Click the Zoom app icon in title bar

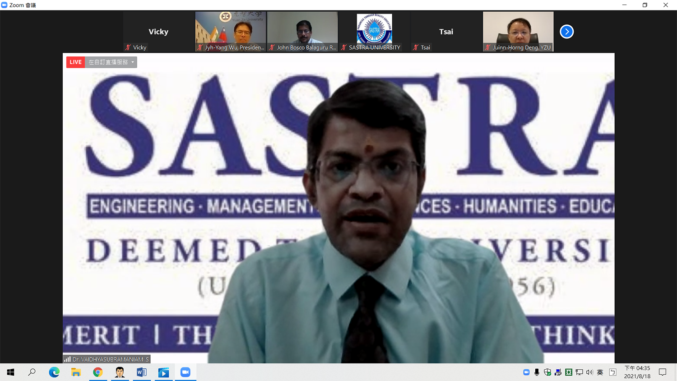click(4, 5)
